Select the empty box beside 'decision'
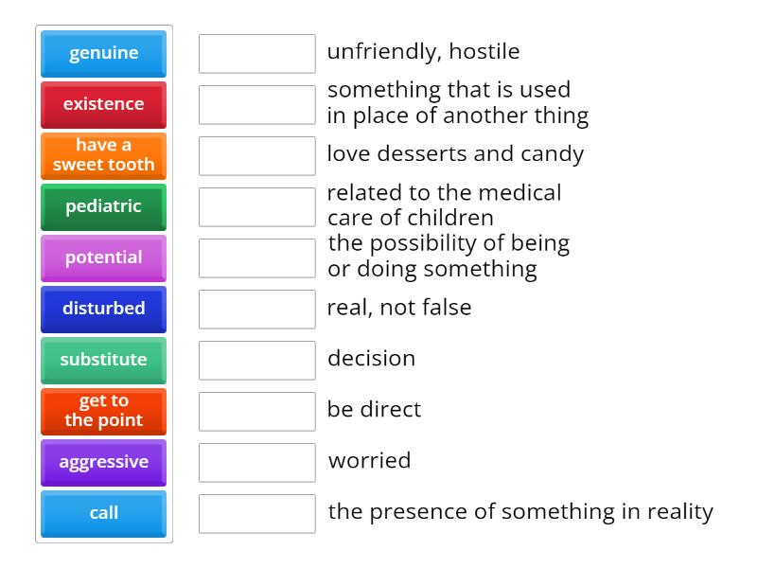 pyautogui.click(x=256, y=360)
